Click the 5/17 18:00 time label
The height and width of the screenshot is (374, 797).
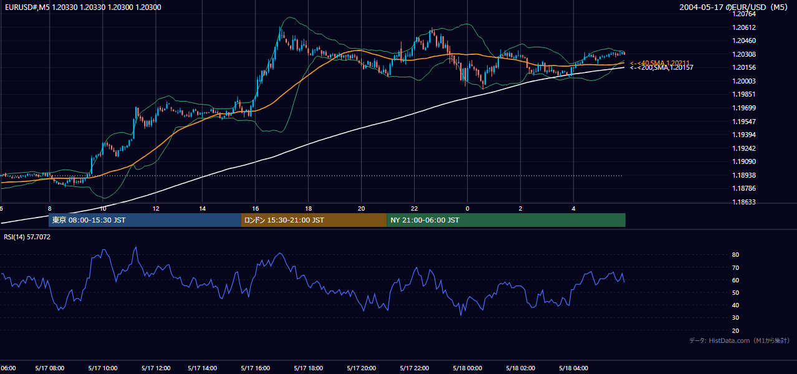pyautogui.click(x=308, y=368)
